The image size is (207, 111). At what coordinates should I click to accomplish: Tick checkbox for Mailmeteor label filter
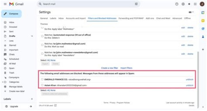pos(42,27)
